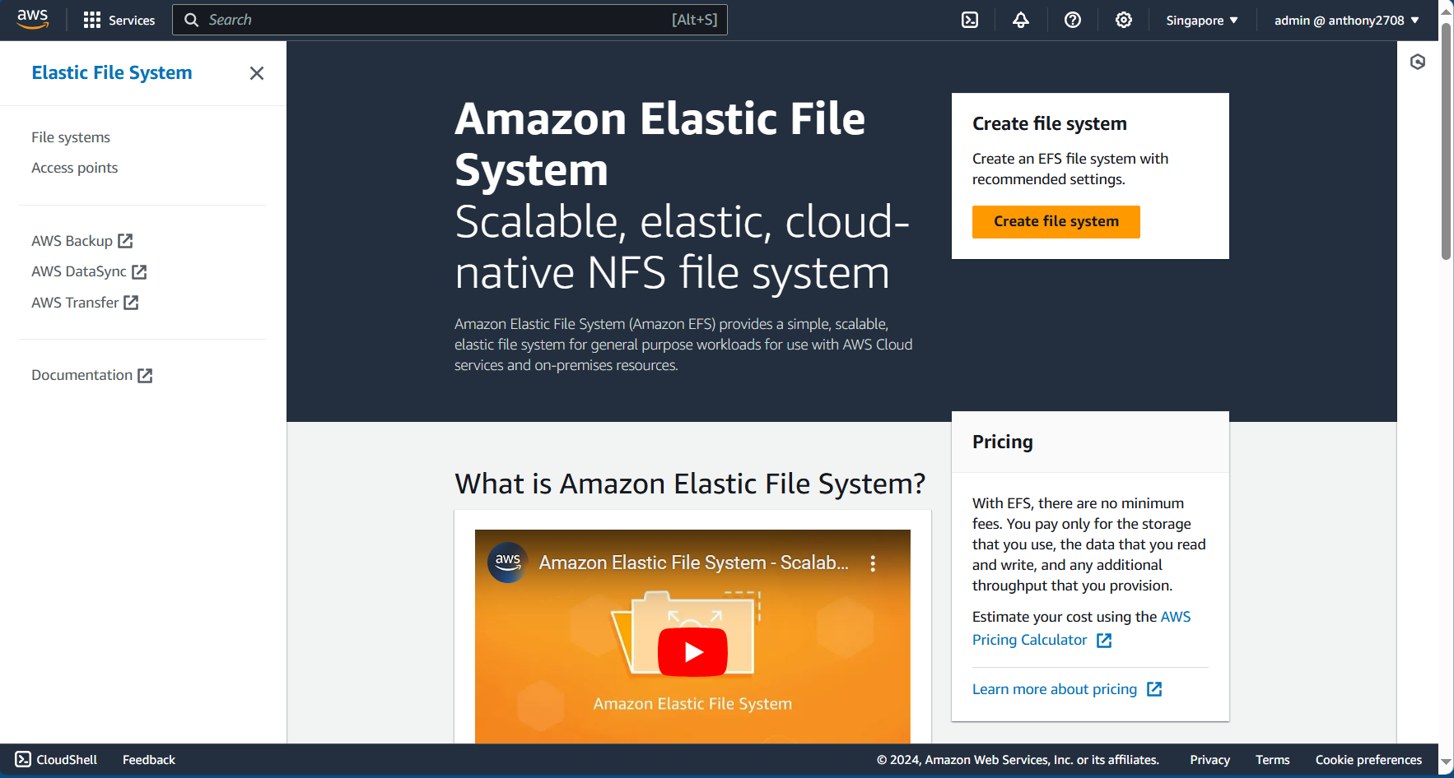Click the scrollbar up arrow

(x=1447, y=12)
